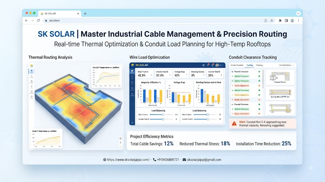This screenshot has height=182, width=325.
Task: Close the SK SOLAR browser tab
Action: (x=78, y=14)
